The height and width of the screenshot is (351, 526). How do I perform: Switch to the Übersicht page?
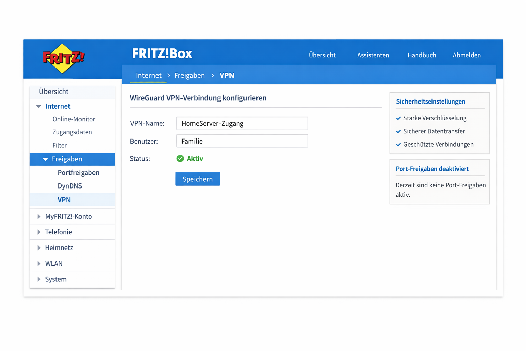pyautogui.click(x=322, y=55)
